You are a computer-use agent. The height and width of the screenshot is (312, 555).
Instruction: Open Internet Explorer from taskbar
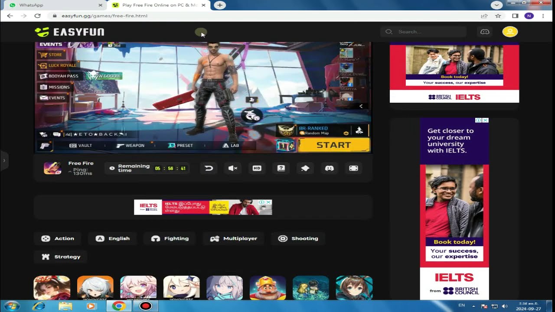[x=39, y=306]
